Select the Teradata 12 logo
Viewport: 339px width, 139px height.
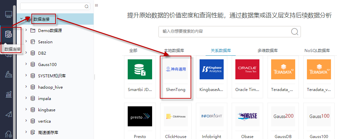click(283, 69)
